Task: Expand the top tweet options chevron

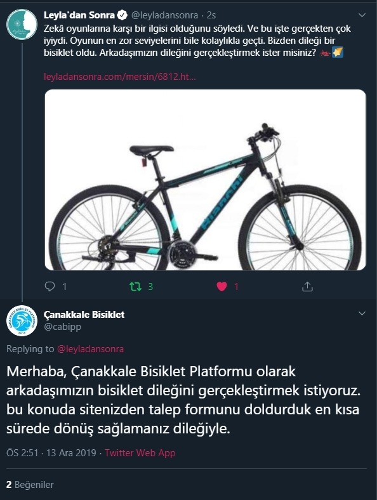Action: click(362, 15)
